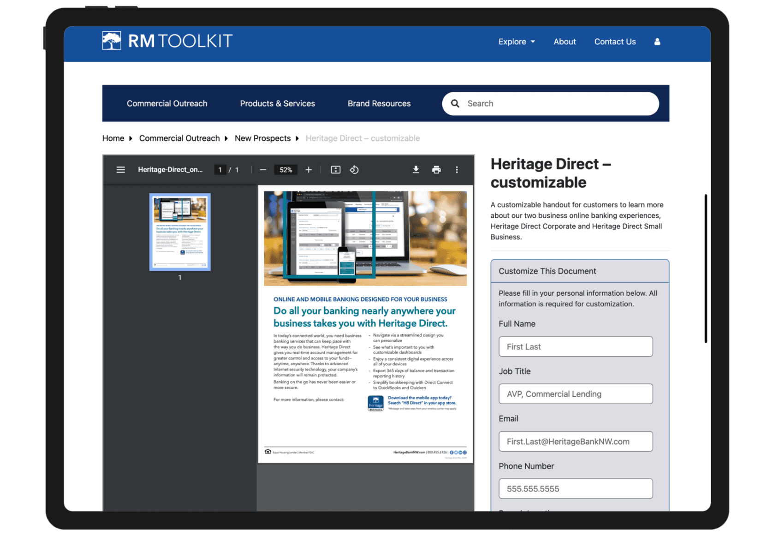Click the page vertical scrollbar
Screen dimensions: 773x536
coord(706,268)
